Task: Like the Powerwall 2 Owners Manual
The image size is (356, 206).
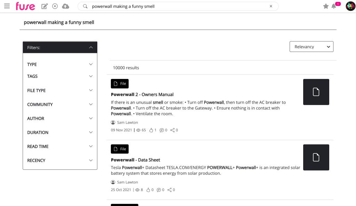Action: 151,130
